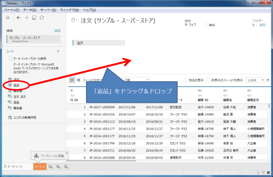Switch to the シート 1 tab
The height and width of the screenshot is (177, 273).
40,166
